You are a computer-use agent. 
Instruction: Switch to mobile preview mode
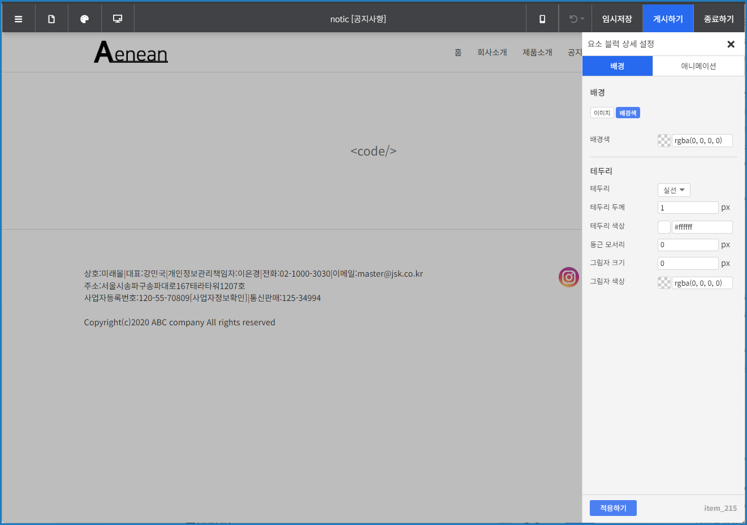click(x=542, y=18)
